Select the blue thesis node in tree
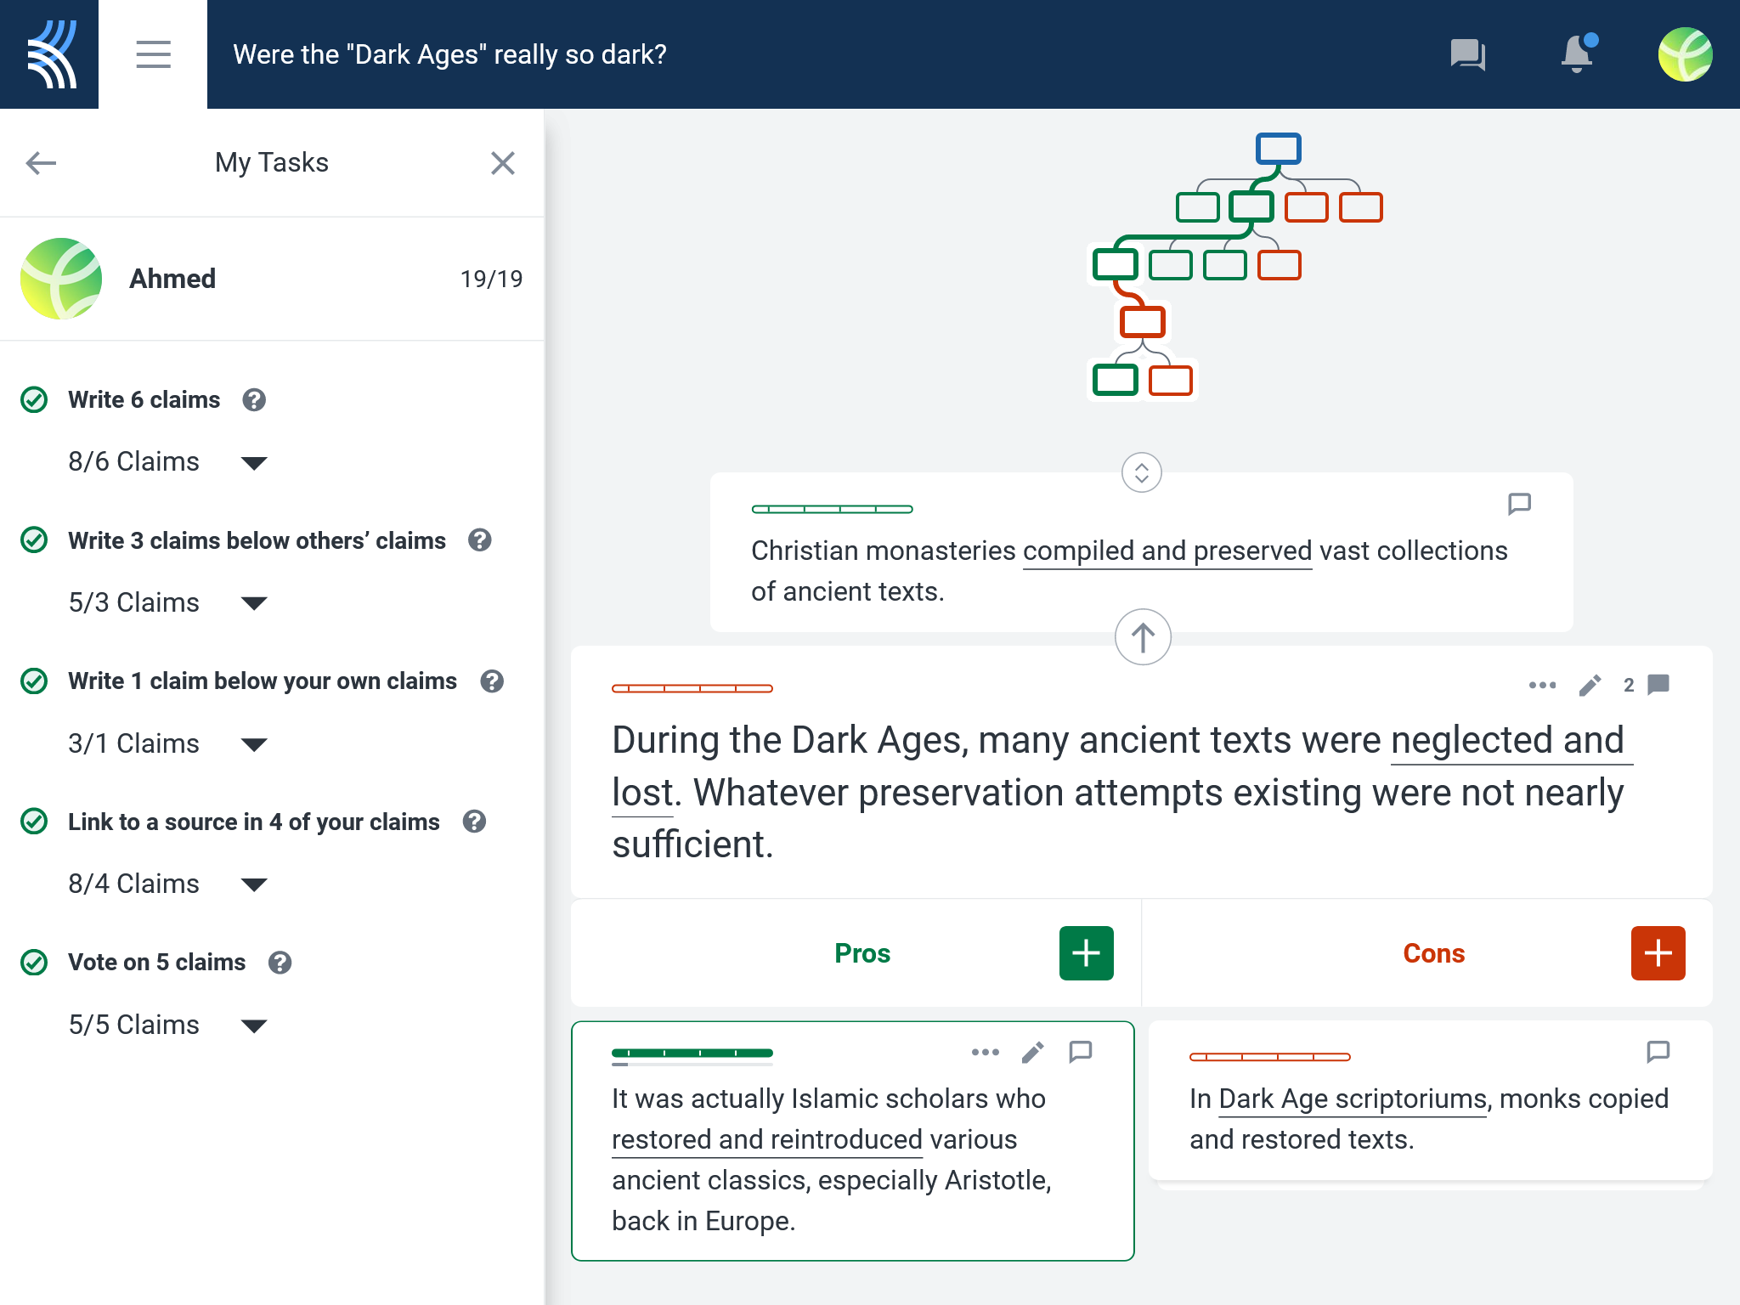Viewport: 1740px width, 1305px height. coord(1278,149)
